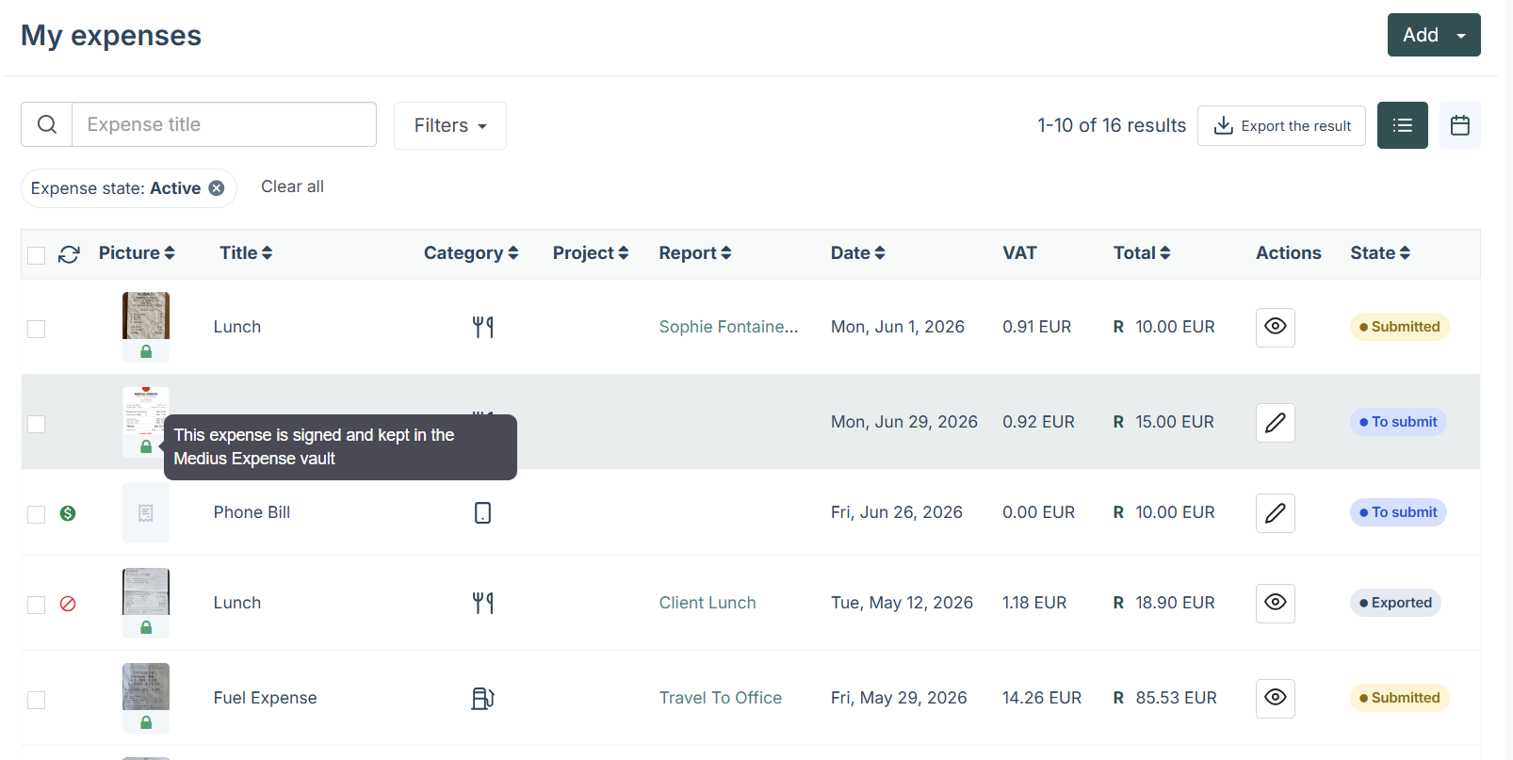
Task: Click the red blocked icon on Client Lunch row
Action: (68, 604)
